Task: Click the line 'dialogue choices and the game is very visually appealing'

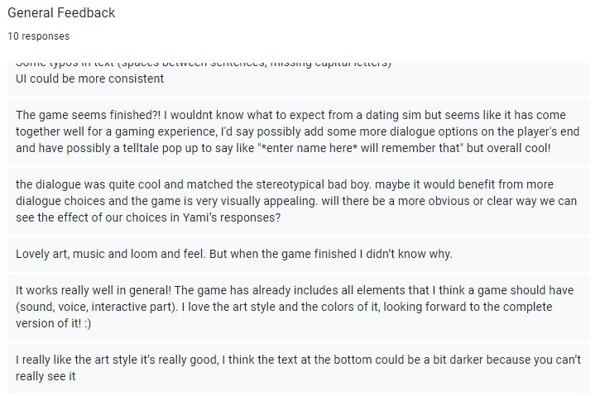Action: coord(166,201)
